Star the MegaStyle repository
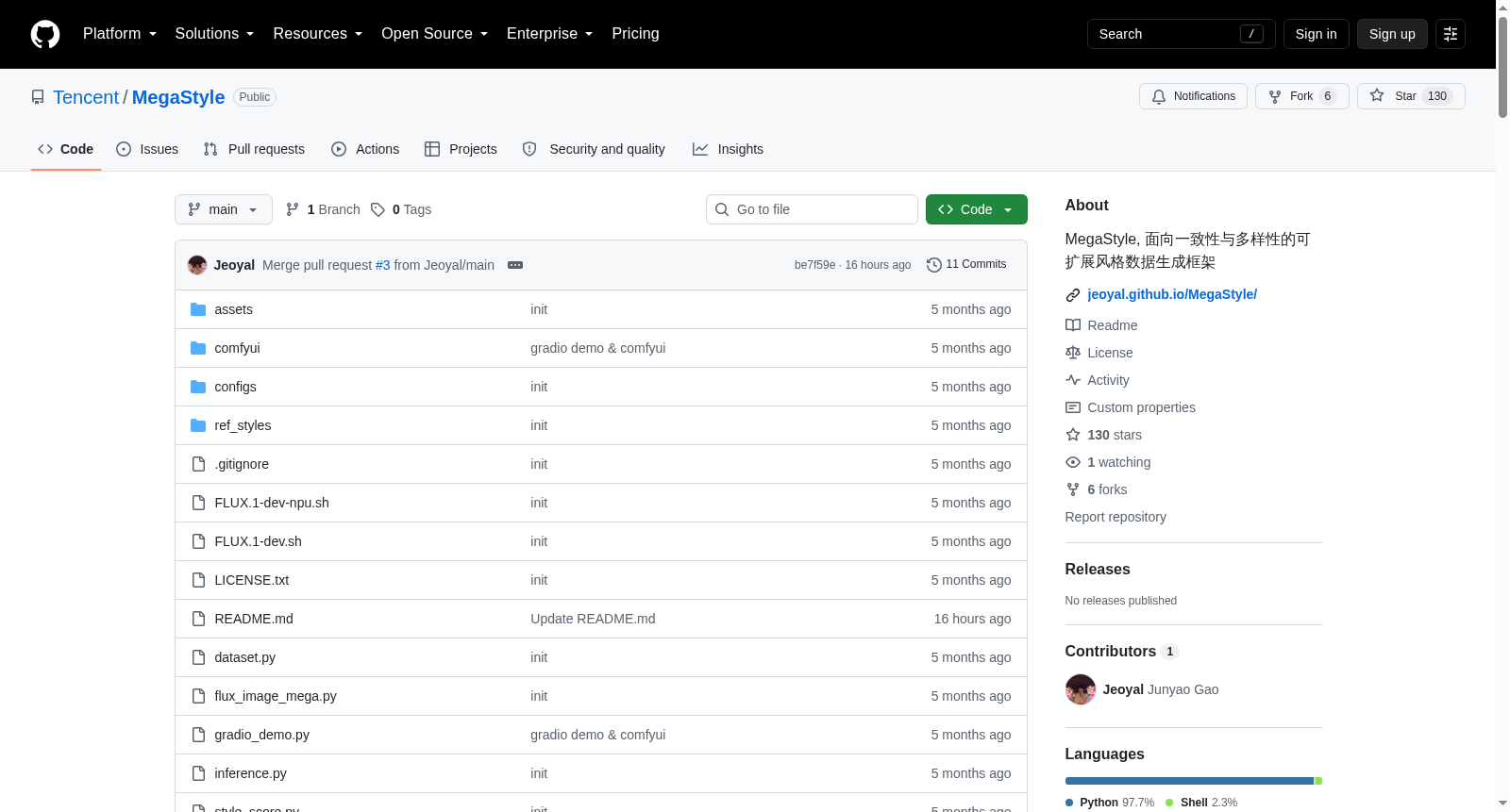This screenshot has width=1510, height=812. (1411, 96)
